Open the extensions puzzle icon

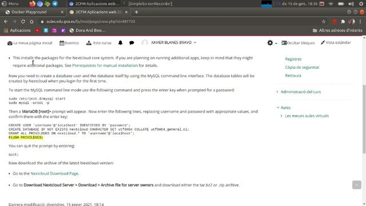pos(343,21)
